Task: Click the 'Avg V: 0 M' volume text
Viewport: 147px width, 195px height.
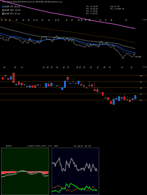Action: pos(114,6)
